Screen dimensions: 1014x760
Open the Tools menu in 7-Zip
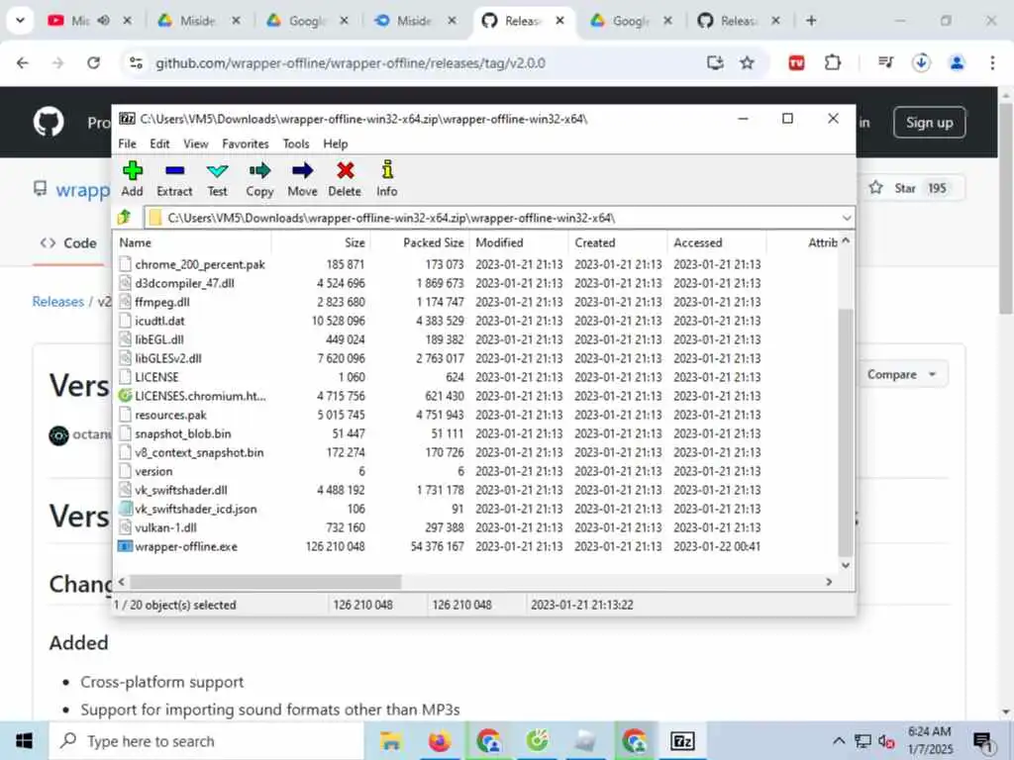295,143
